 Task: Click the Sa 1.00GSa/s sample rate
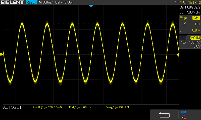tap(190, 7)
